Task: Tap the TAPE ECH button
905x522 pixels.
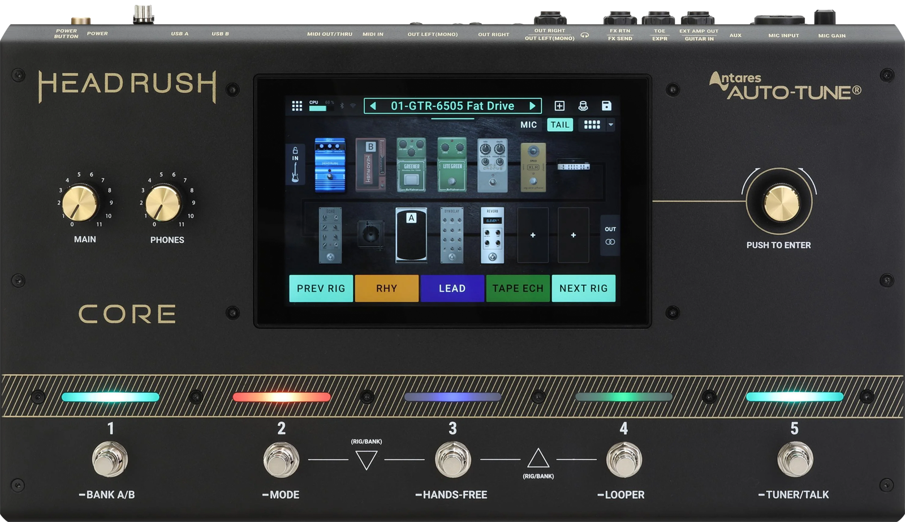Action: 518,288
